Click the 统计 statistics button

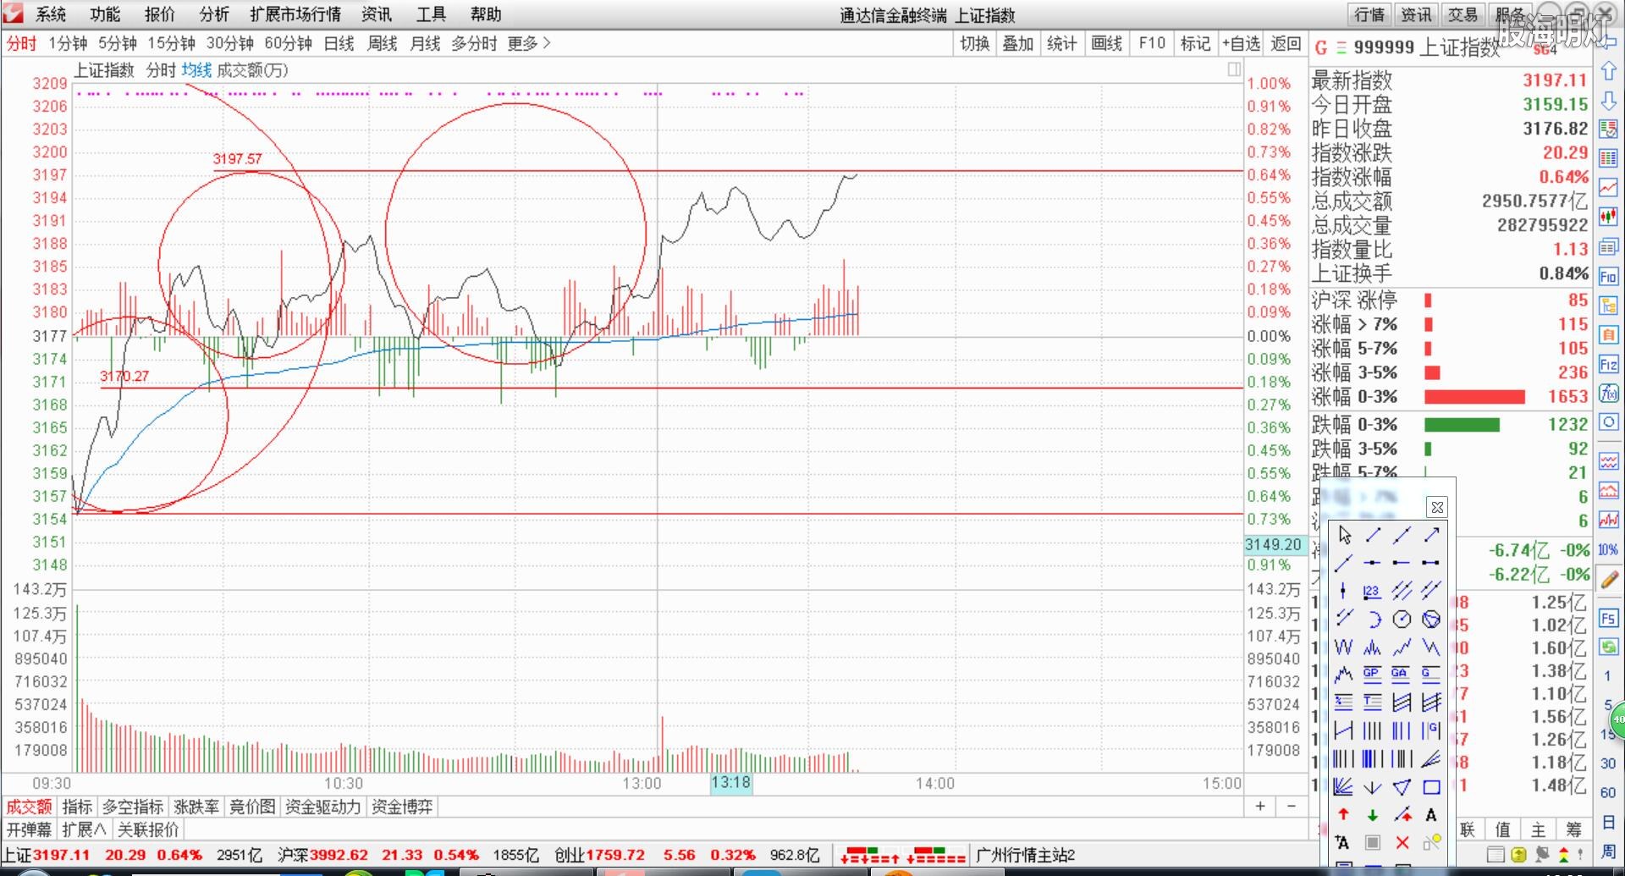tap(1062, 43)
